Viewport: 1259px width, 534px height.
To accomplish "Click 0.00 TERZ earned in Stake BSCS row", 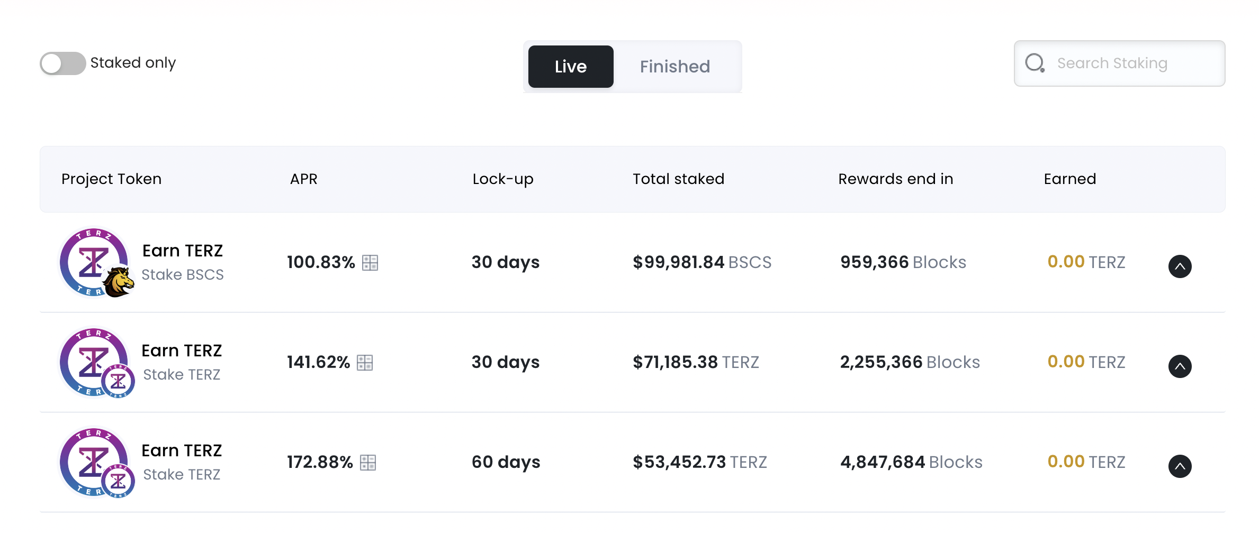I will [1086, 262].
